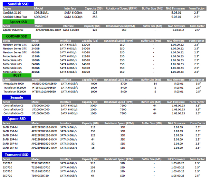Click capacity 3000 in Constellation CS row
Screen dimensions: 211x183
[93, 106]
